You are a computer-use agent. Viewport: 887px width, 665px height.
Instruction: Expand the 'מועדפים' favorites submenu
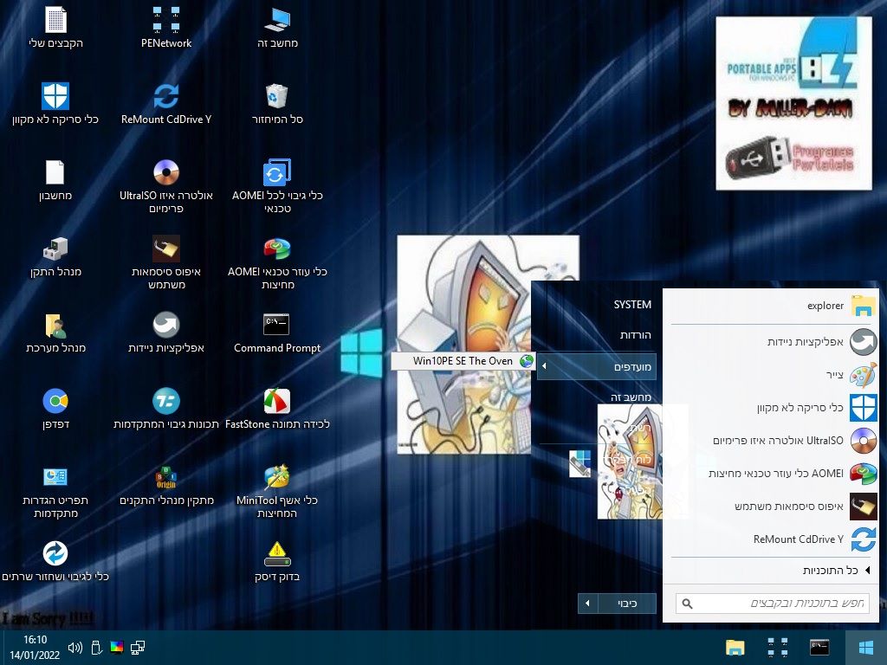597,366
